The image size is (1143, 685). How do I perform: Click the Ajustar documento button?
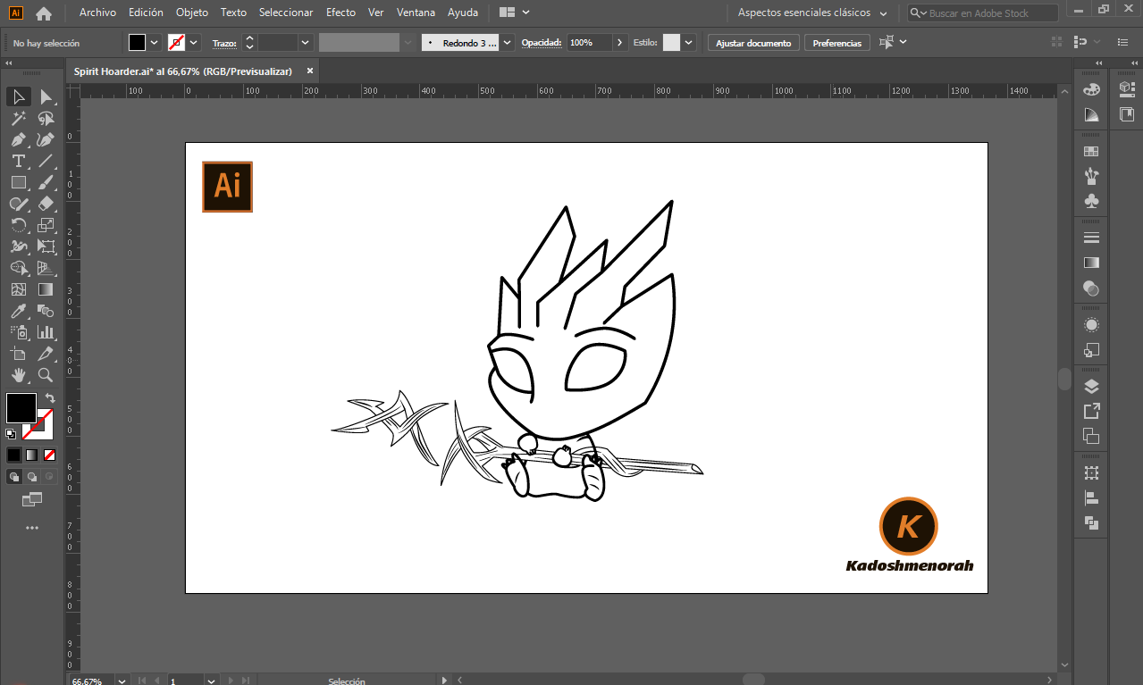(753, 43)
